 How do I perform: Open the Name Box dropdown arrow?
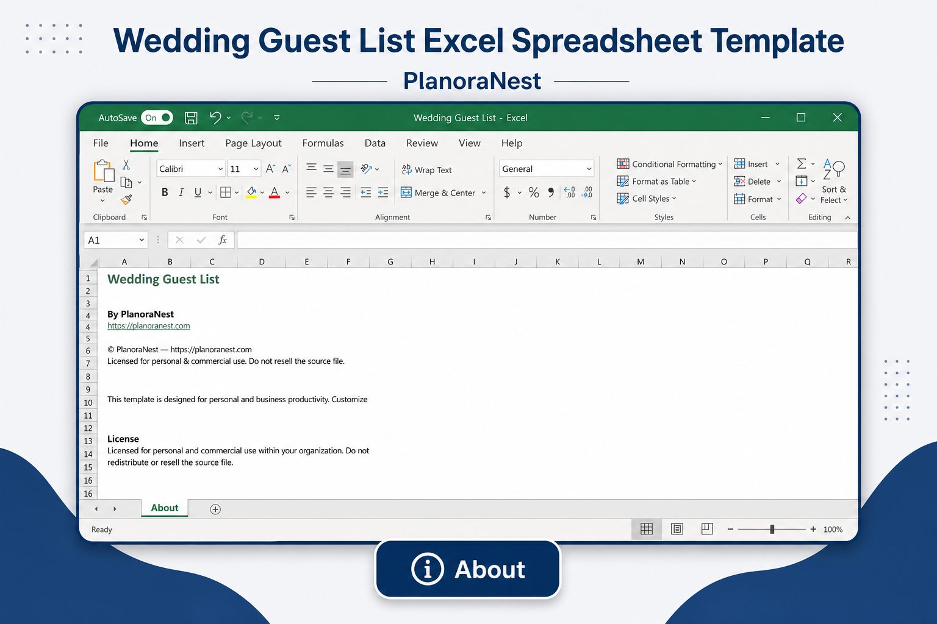142,240
